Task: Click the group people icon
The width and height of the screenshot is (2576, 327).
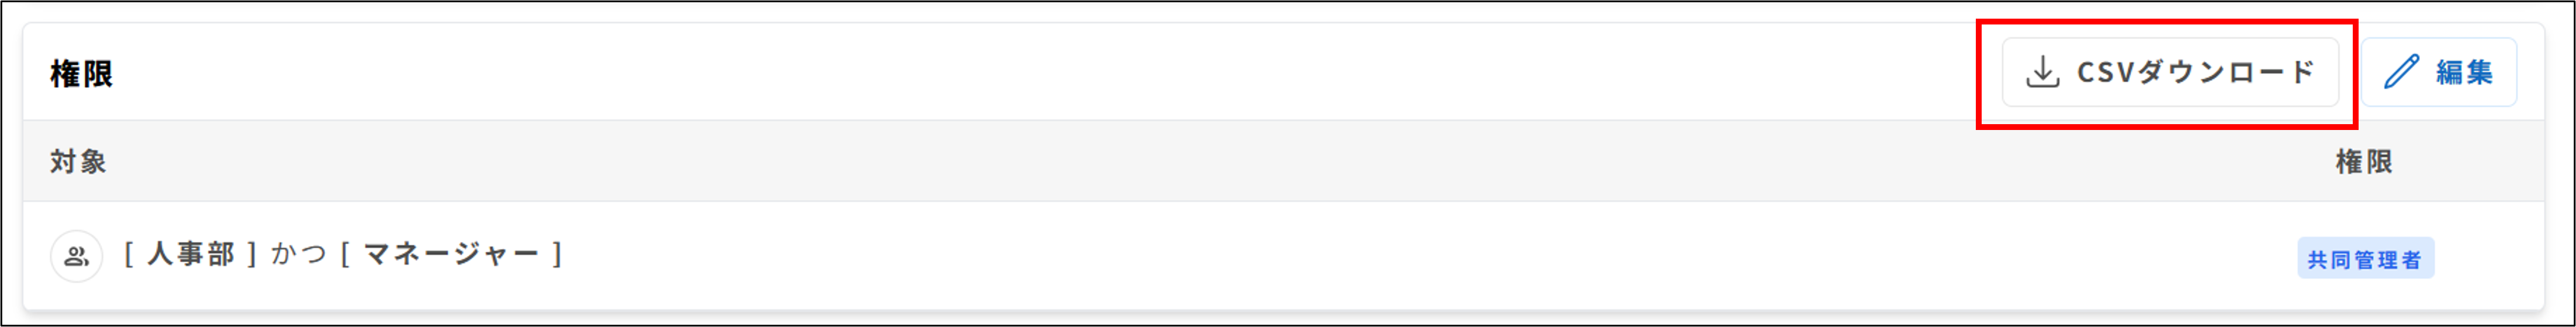Action: point(76,256)
